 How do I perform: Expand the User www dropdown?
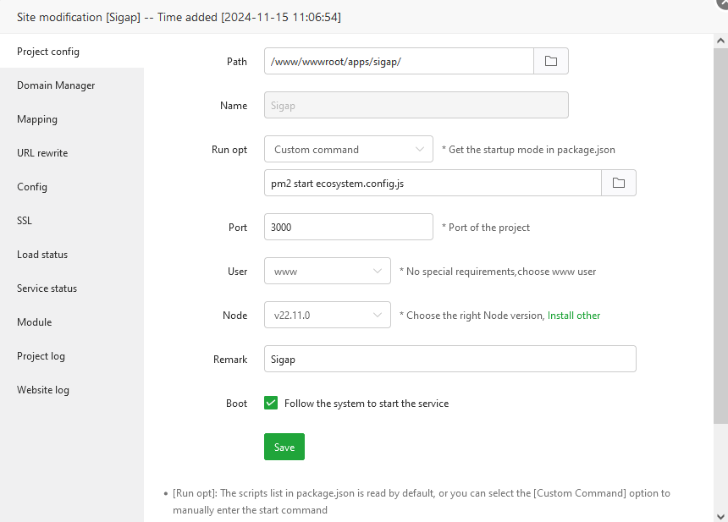pyautogui.click(x=327, y=271)
